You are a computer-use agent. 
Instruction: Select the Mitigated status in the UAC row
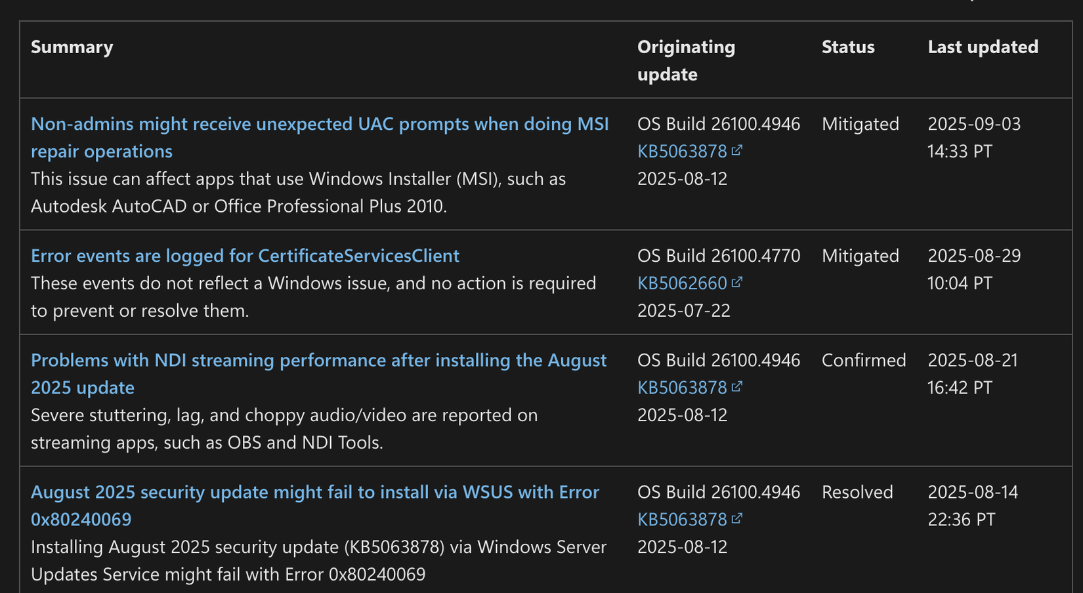[x=860, y=123]
